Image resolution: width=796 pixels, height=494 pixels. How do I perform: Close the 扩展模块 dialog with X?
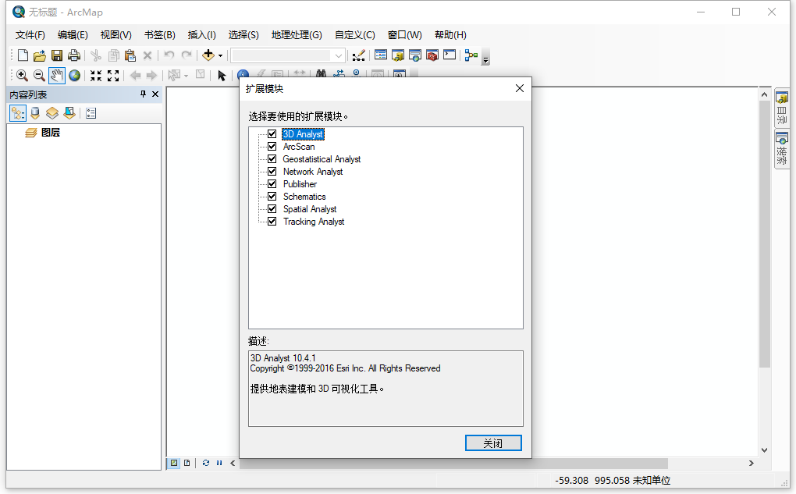[519, 88]
